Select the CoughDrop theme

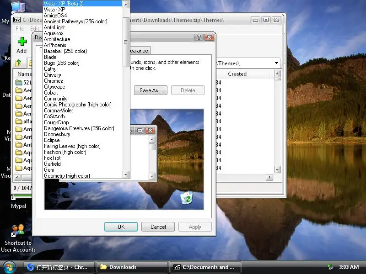[83, 122]
